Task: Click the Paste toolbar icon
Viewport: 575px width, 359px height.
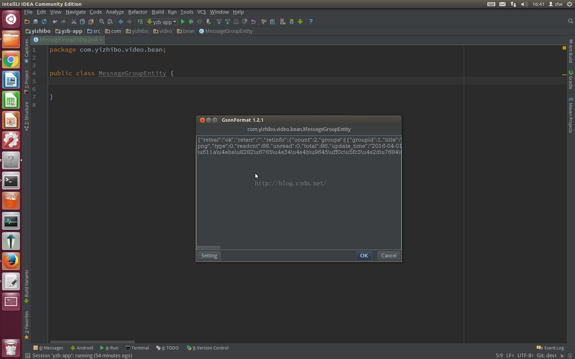Action: (91, 22)
